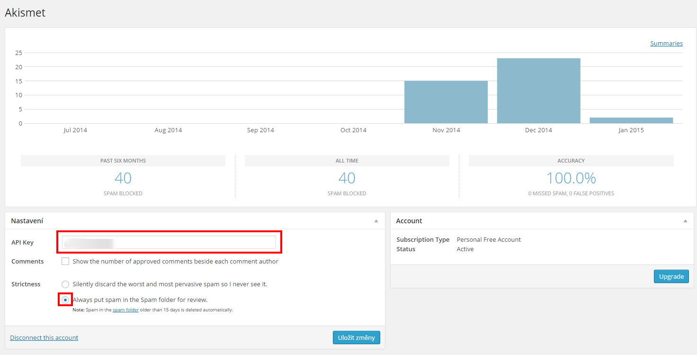Click the Personal Free Account text

489,239
